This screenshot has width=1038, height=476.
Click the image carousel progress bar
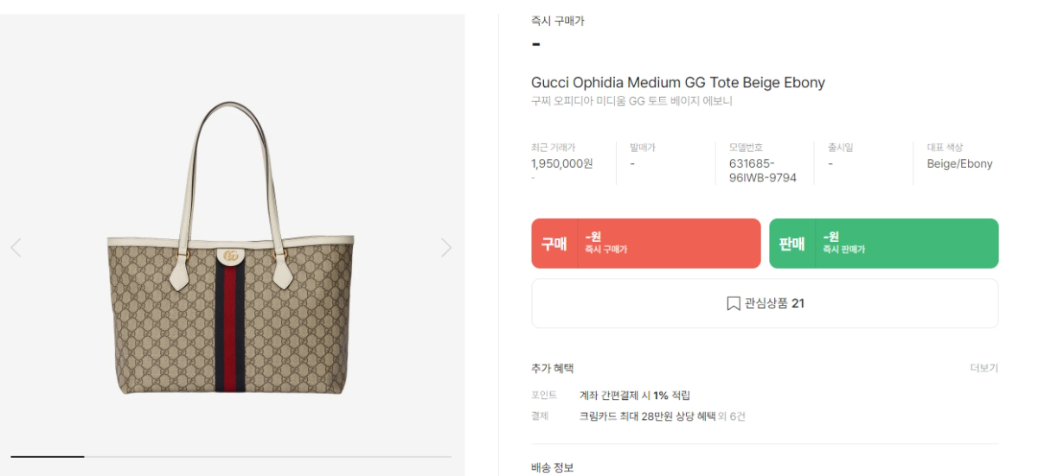pos(231,456)
